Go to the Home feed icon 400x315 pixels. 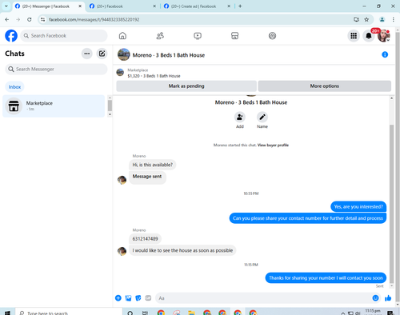122,36
